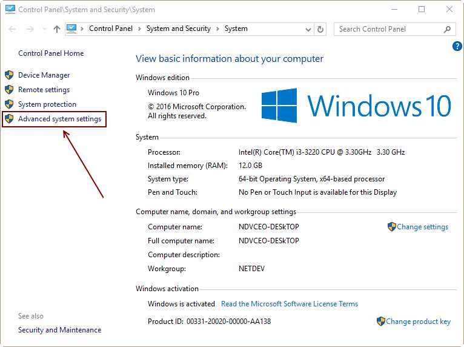Click the Forward navigation arrow
Image resolution: width=464 pixels, height=347 pixels.
point(30,29)
